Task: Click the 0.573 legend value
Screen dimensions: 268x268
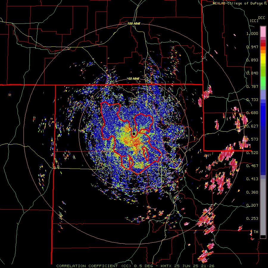Action: coord(252,139)
